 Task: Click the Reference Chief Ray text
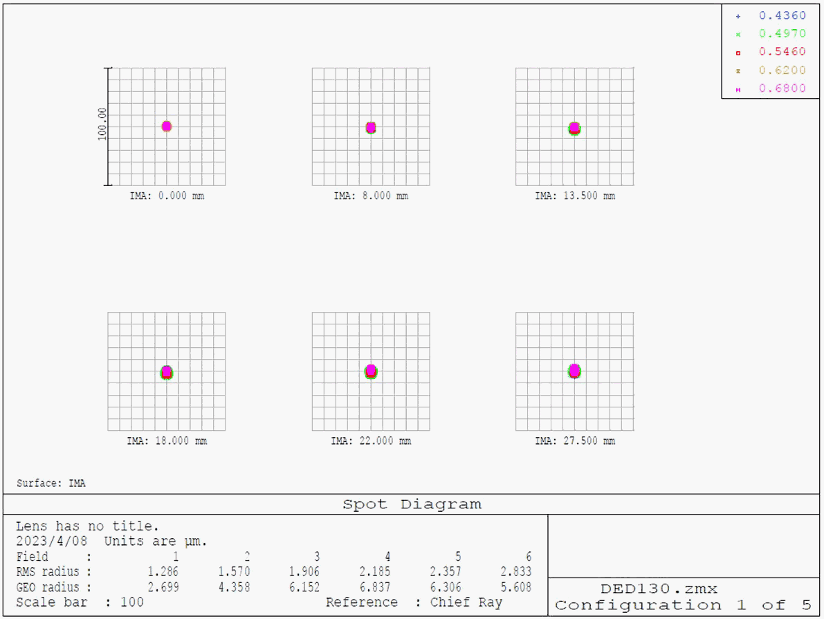coord(414,602)
